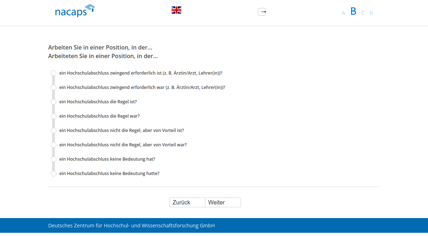428x236 pixels.
Task: Click the exit survey arrow icon
Action: (x=262, y=12)
